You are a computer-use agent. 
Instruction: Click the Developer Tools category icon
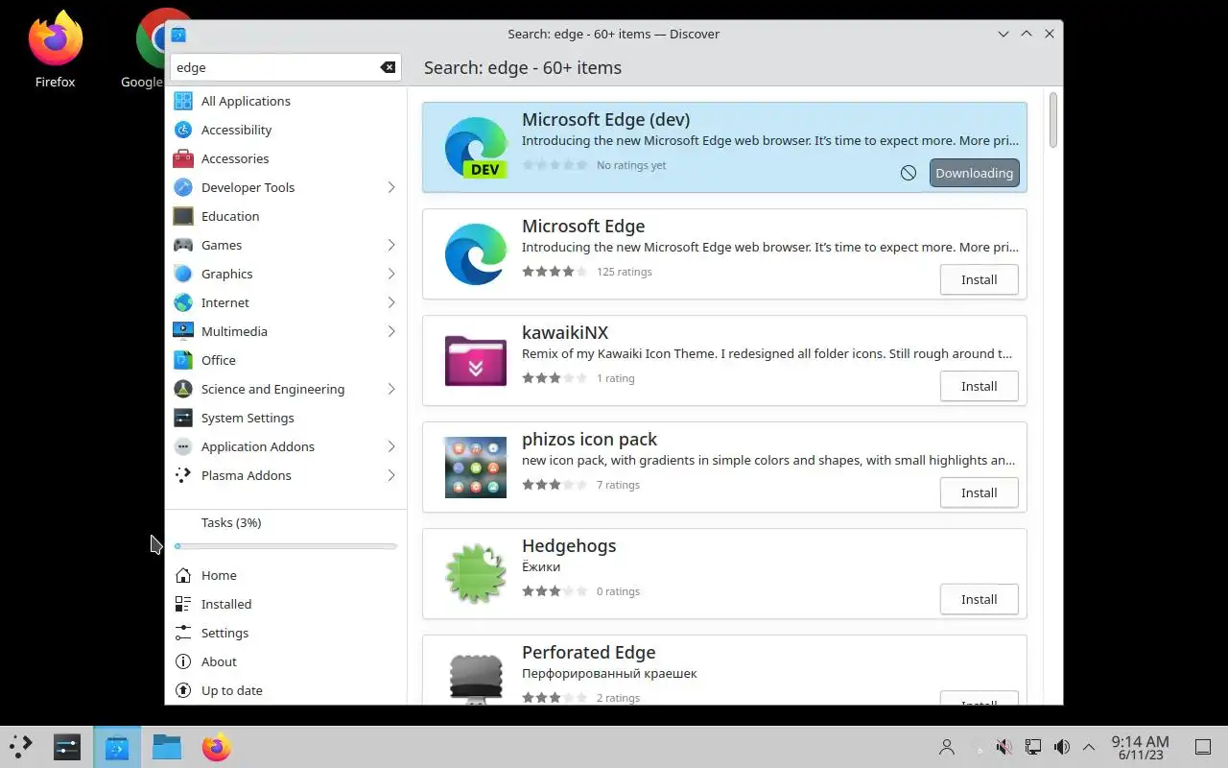(x=183, y=187)
